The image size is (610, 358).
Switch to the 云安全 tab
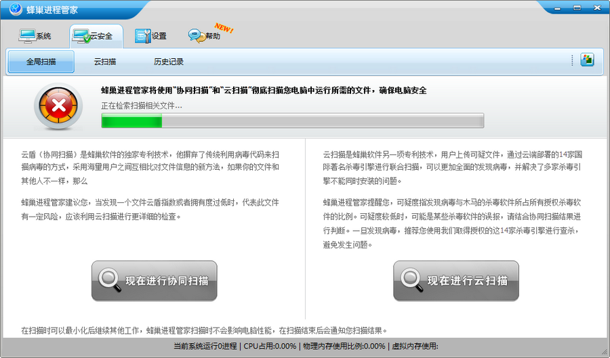[x=96, y=36]
